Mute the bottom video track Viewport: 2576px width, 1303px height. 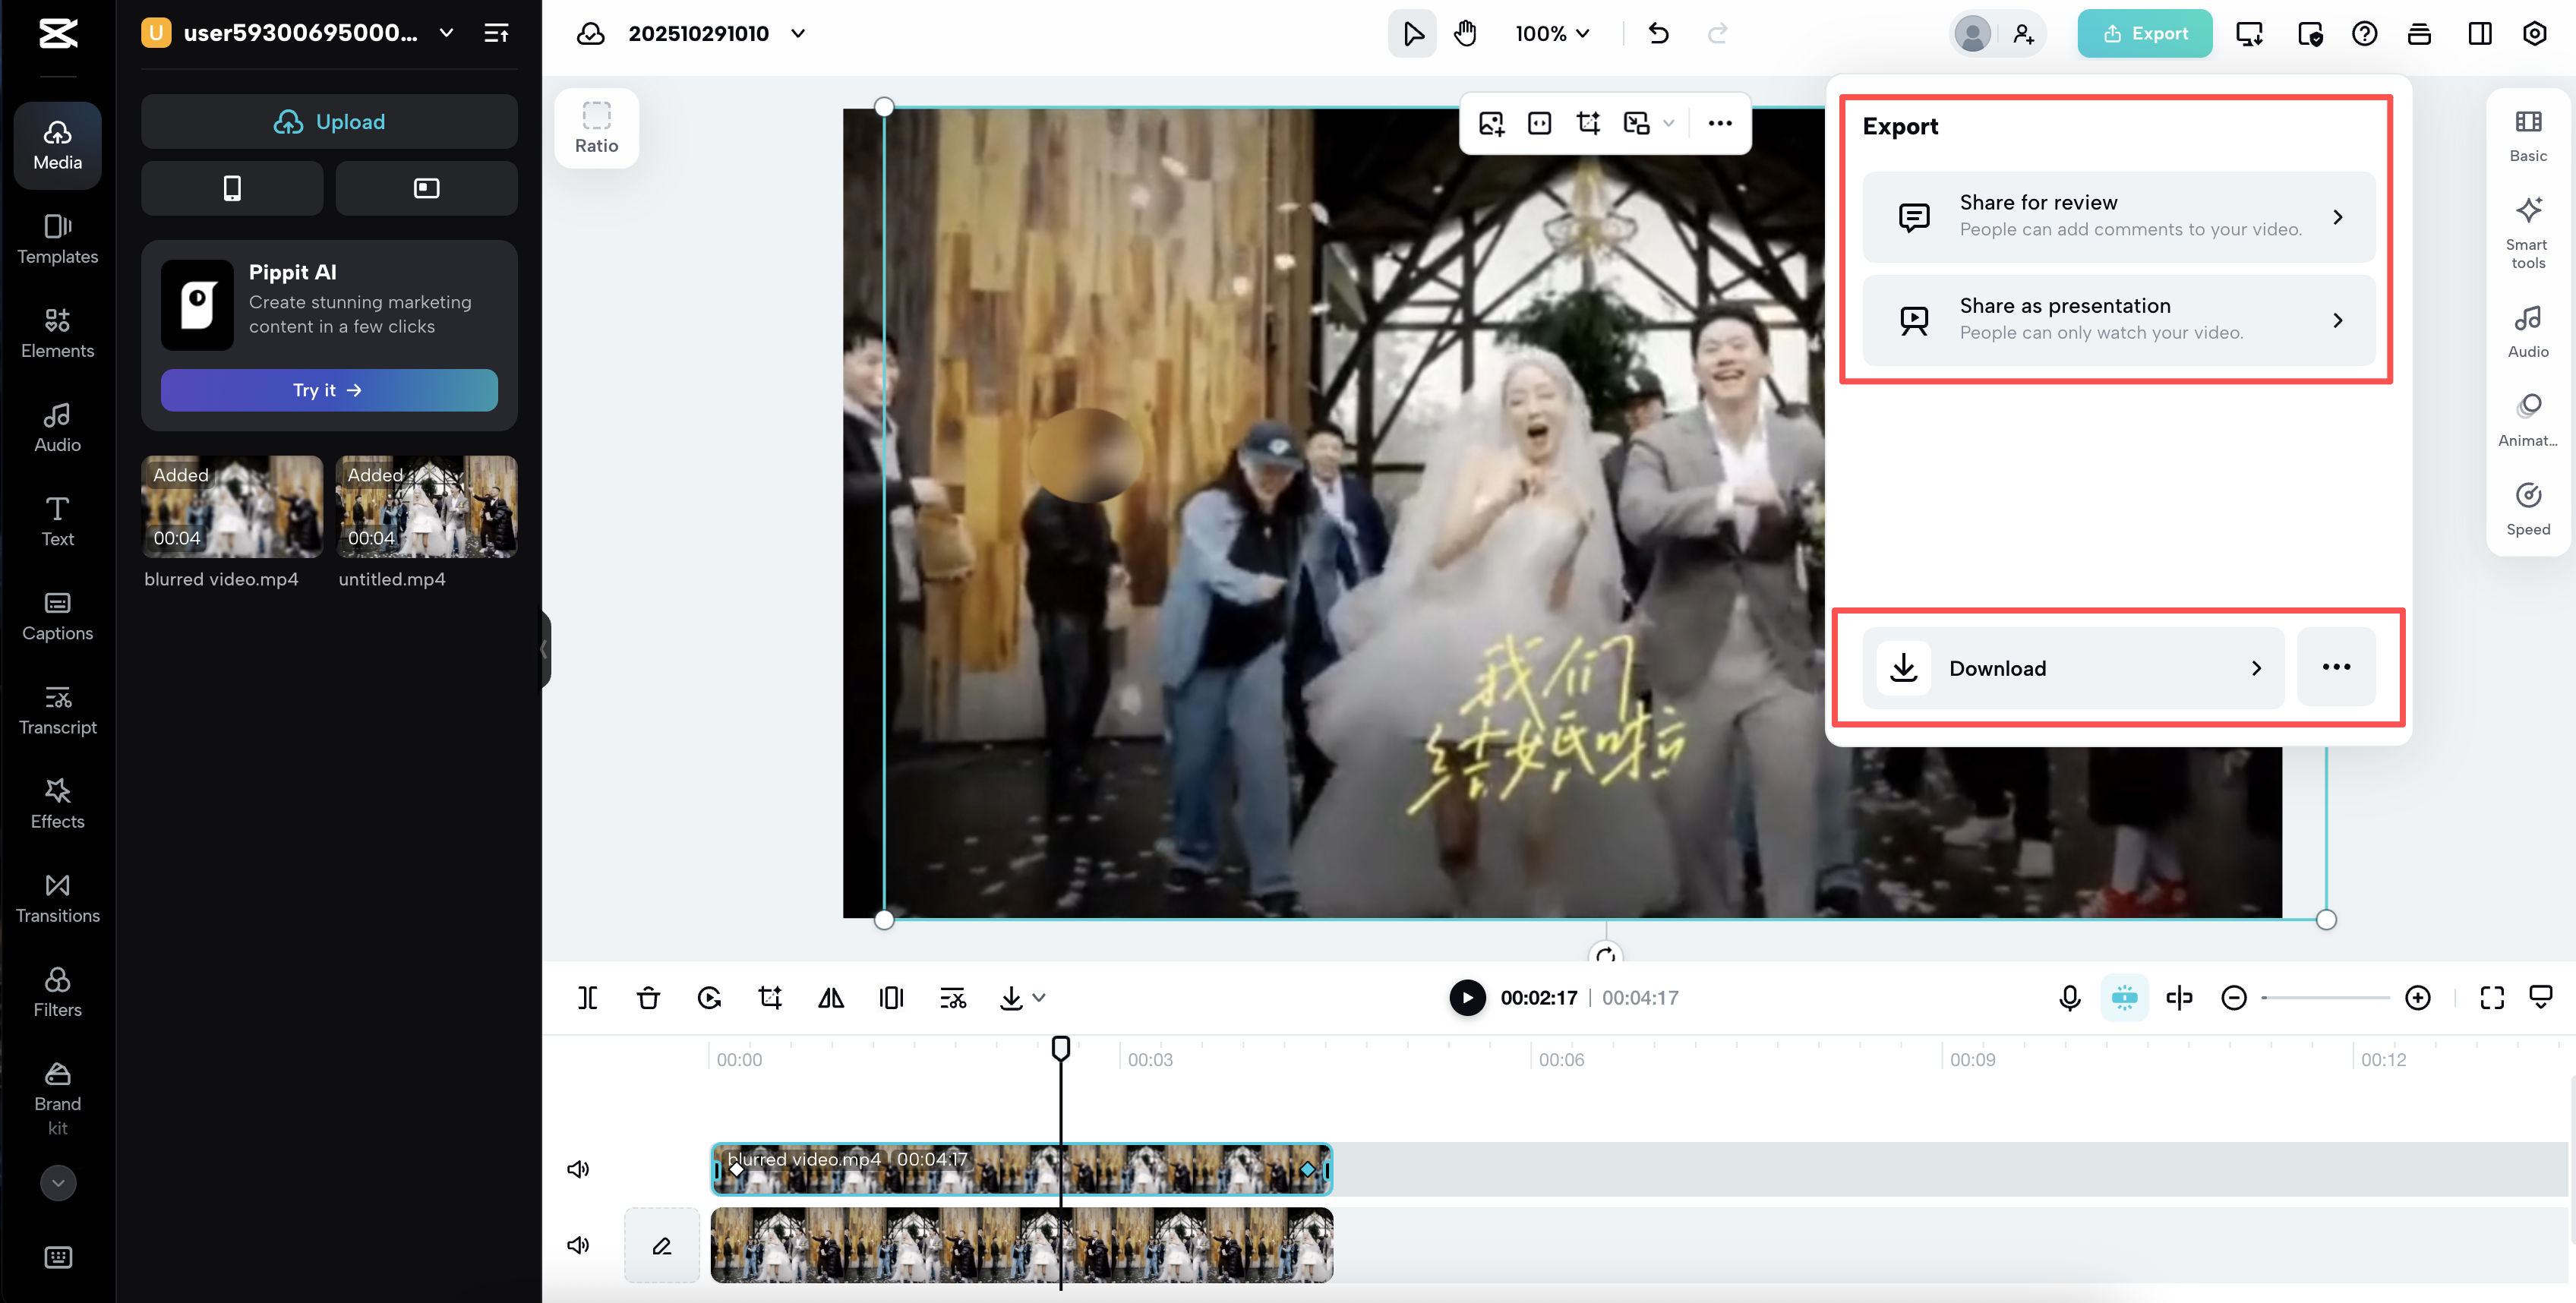(578, 1245)
